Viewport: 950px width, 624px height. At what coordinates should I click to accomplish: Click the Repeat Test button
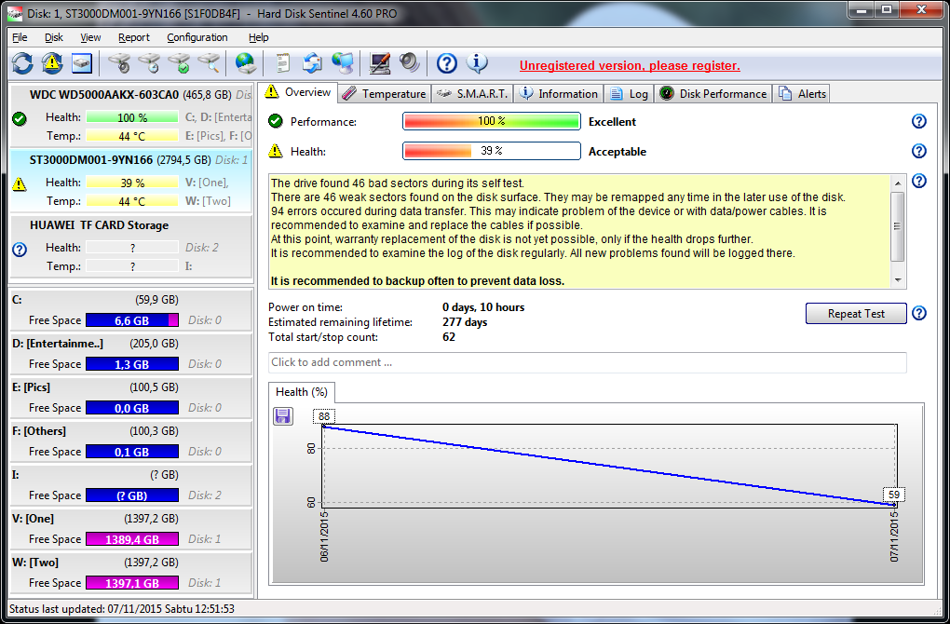[856, 313]
